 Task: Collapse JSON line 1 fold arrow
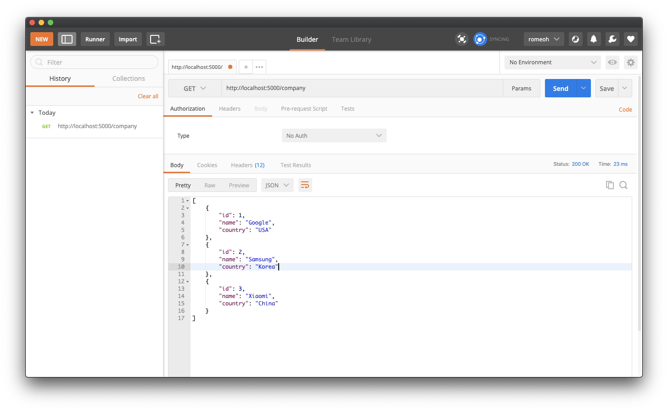pos(188,201)
